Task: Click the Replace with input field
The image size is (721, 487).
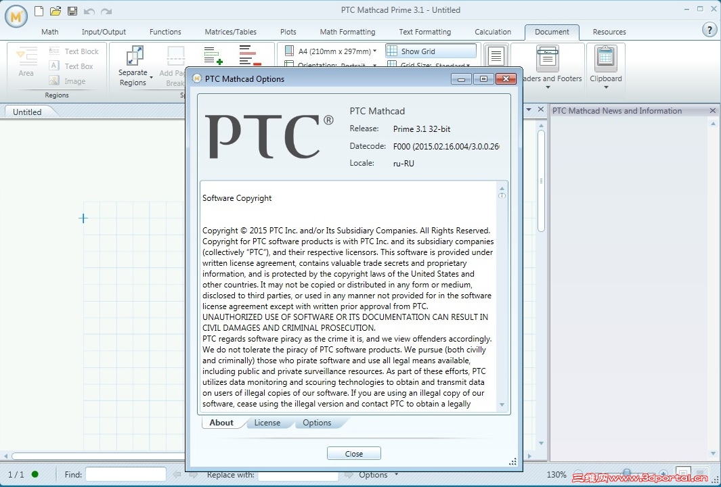Action: click(298, 474)
